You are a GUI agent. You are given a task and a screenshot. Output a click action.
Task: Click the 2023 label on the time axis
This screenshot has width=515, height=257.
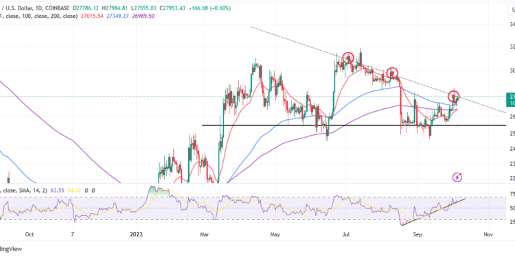(136, 234)
